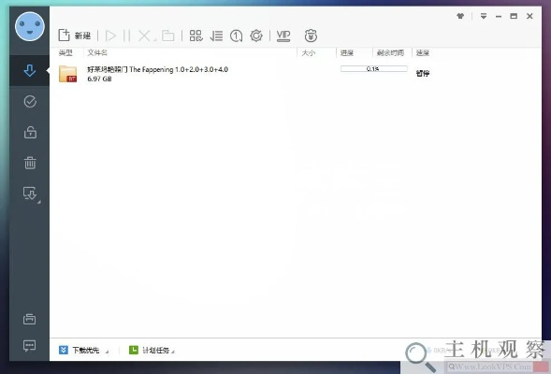The width and height of the screenshot is (551, 374).
Task: Delete the task using the X toolbar icon
Action: (x=144, y=36)
